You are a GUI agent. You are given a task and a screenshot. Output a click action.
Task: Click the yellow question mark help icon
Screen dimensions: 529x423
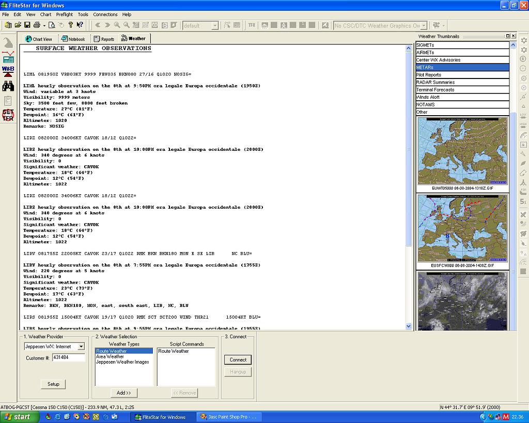(x=71, y=25)
